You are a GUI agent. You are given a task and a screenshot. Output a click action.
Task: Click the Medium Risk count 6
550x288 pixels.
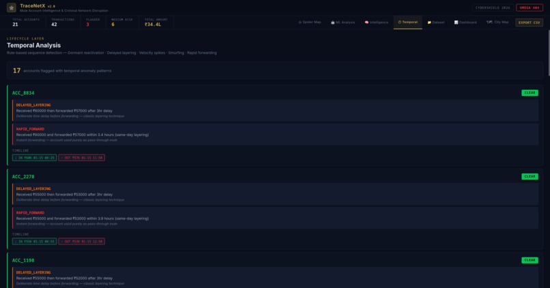click(x=113, y=25)
